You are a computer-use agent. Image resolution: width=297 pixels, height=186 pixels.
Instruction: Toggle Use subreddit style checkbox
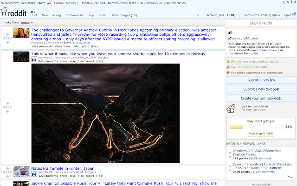click(x=229, y=39)
